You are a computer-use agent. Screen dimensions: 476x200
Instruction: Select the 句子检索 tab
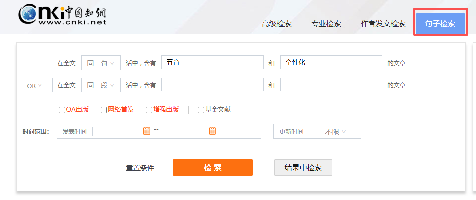440,24
